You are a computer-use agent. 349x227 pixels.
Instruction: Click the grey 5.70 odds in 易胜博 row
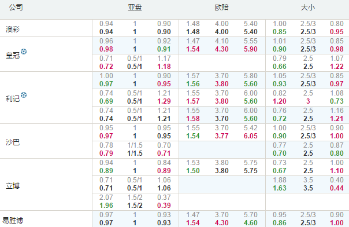(251, 215)
